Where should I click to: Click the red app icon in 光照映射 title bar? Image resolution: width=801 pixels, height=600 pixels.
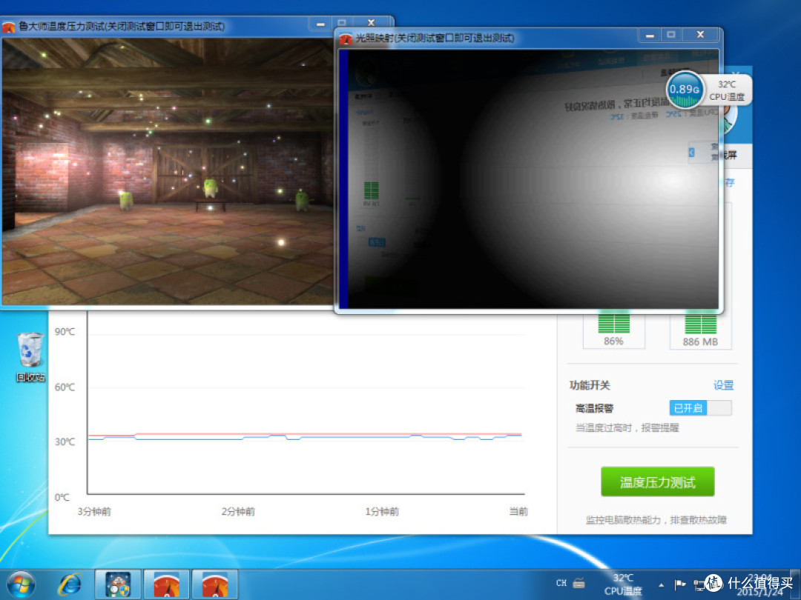(346, 39)
